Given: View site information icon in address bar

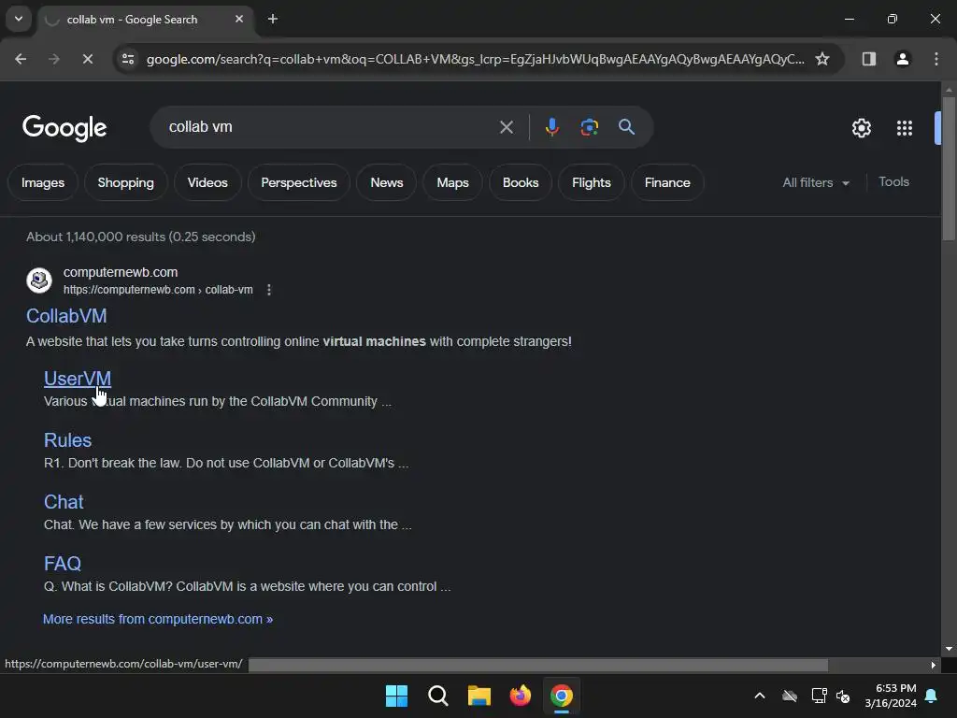Looking at the screenshot, I should tap(128, 59).
